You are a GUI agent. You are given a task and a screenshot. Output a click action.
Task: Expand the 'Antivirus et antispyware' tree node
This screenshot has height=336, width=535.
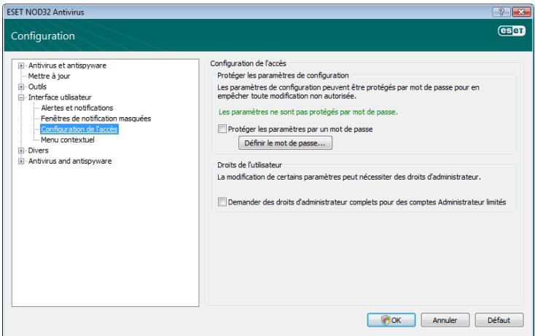[21, 65]
